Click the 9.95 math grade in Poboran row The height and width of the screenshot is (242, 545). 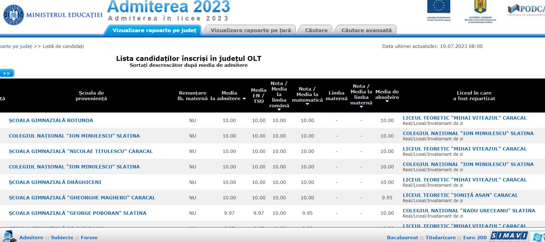[x=307, y=213]
